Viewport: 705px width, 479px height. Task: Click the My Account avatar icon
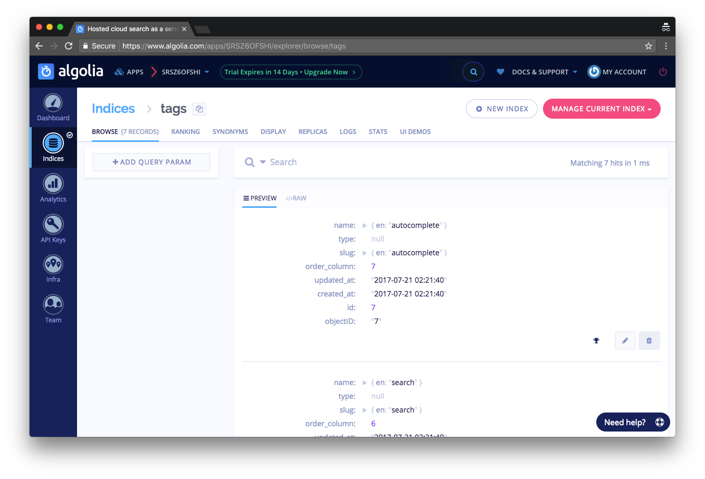tap(594, 72)
